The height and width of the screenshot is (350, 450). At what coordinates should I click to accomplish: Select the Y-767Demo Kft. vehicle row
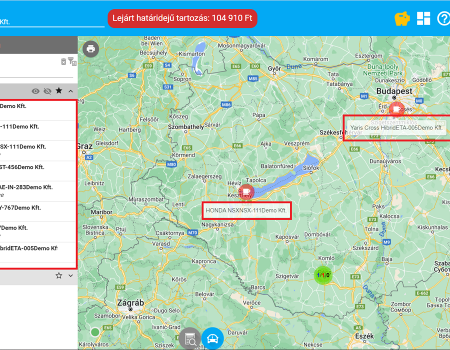coord(38,211)
